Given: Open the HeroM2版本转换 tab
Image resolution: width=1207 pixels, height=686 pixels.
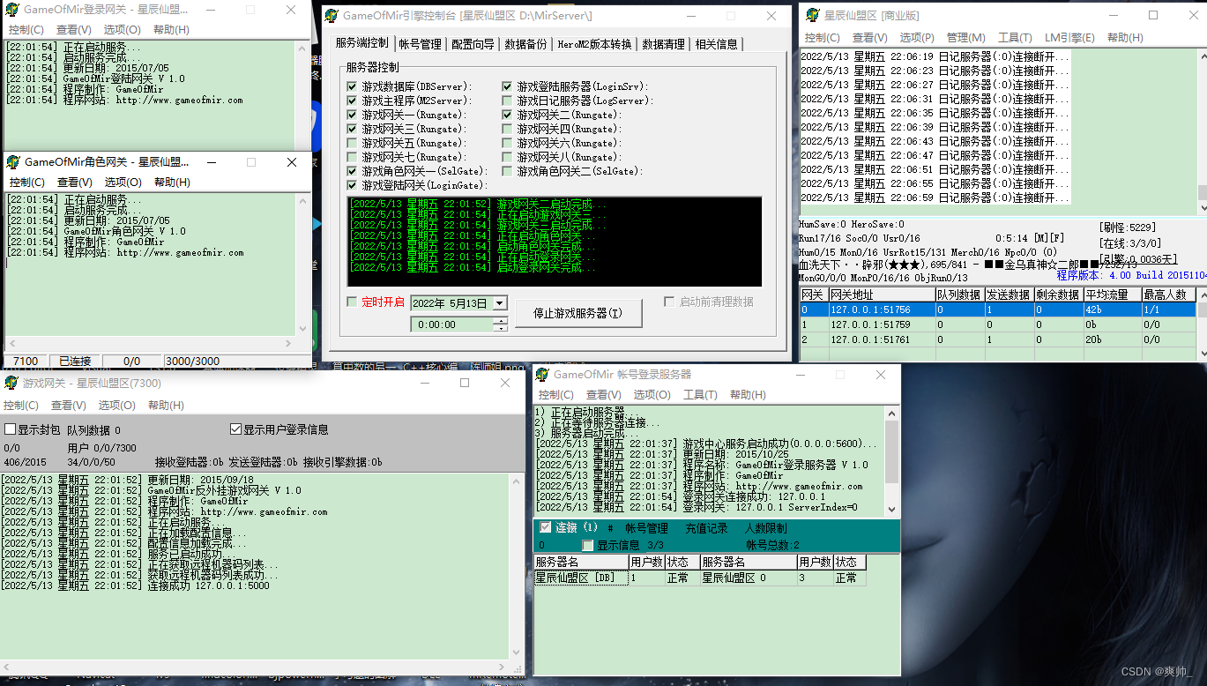Looking at the screenshot, I should click(594, 44).
